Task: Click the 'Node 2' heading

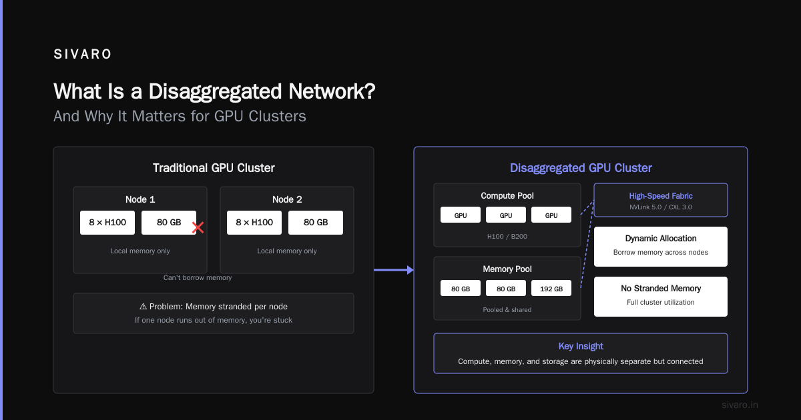Action: (287, 199)
